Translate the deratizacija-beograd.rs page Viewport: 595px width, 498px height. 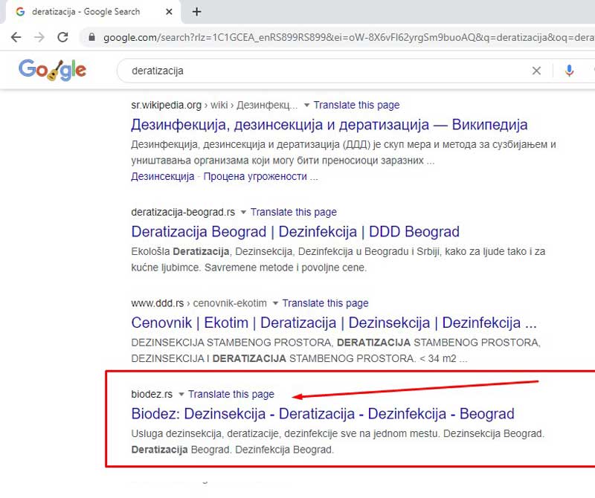293,212
